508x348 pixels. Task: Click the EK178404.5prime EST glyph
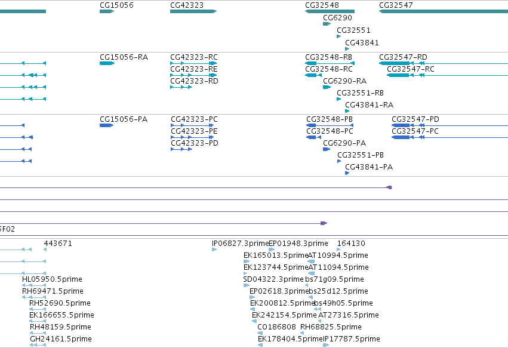(260, 346)
